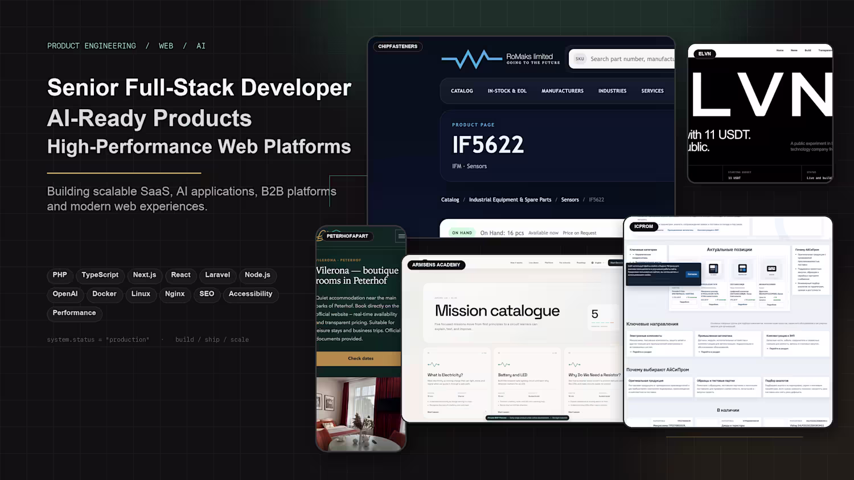This screenshot has height=480, width=854.
Task: Click the Laravel skill tag
Action: [217, 275]
